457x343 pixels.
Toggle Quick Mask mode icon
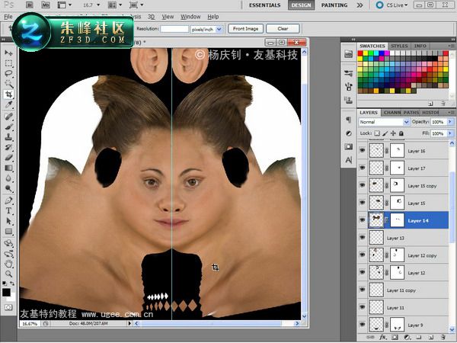8,307
